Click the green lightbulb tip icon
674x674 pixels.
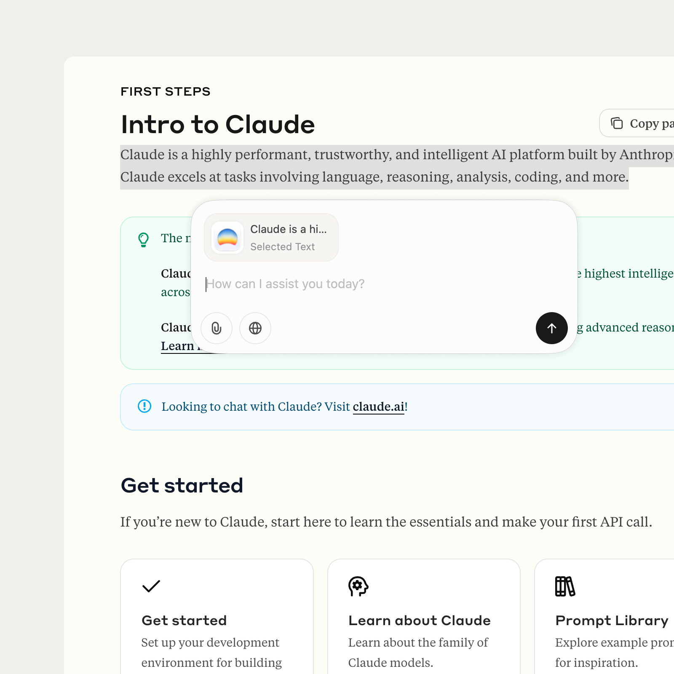[144, 239]
